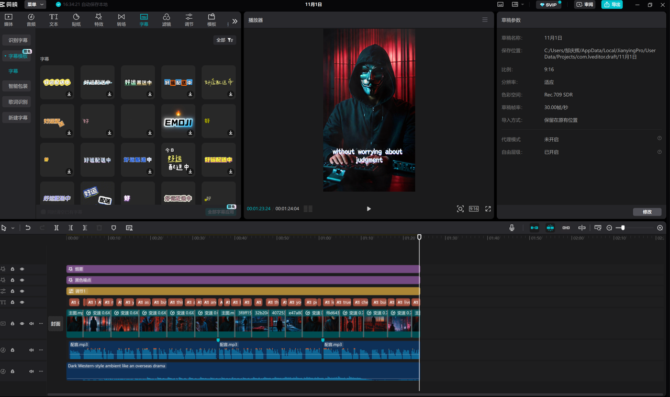The height and width of the screenshot is (397, 670).
Task: Adjust the timeline zoom slider handle
Action: click(623, 228)
